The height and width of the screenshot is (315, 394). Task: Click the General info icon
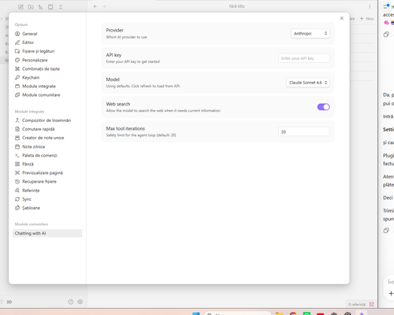point(17,34)
